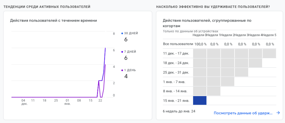Click the Неделя 5 cell for 11 дек. - 17 дек.
Image resolution: width=285 pixels, height=123 pixels.
269,53
